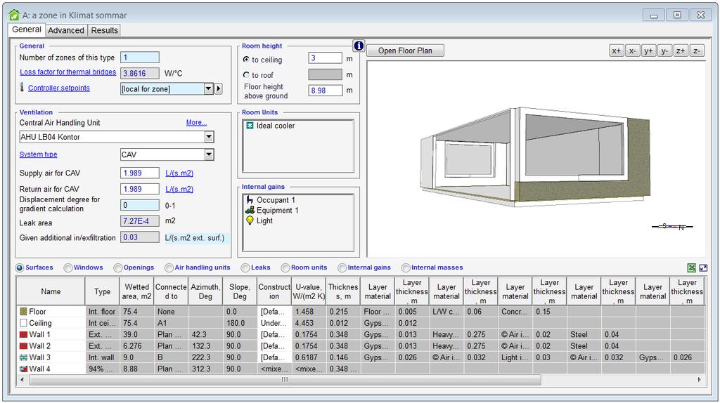Select the 'to ceiling' room height option
720x403 pixels.
click(x=246, y=60)
